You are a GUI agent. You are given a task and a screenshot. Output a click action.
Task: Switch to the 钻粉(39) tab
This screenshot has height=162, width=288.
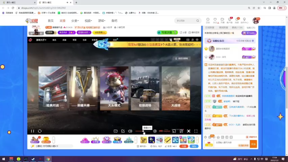click(x=251, y=28)
